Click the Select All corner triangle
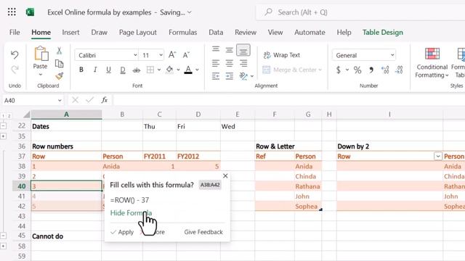The width and height of the screenshot is (465, 261). pyautogui.click(x=26, y=115)
